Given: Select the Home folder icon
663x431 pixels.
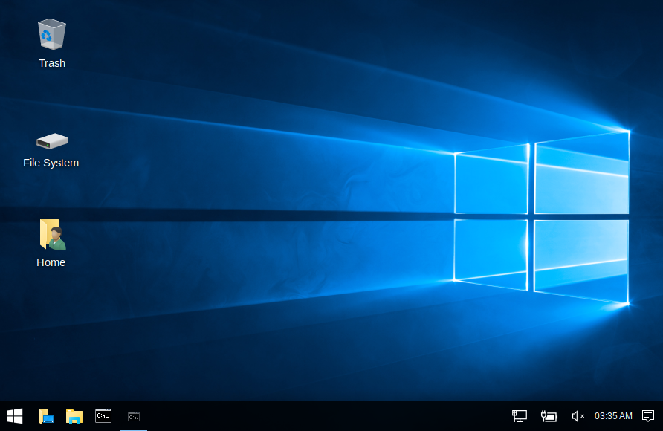Looking at the screenshot, I should point(52,235).
